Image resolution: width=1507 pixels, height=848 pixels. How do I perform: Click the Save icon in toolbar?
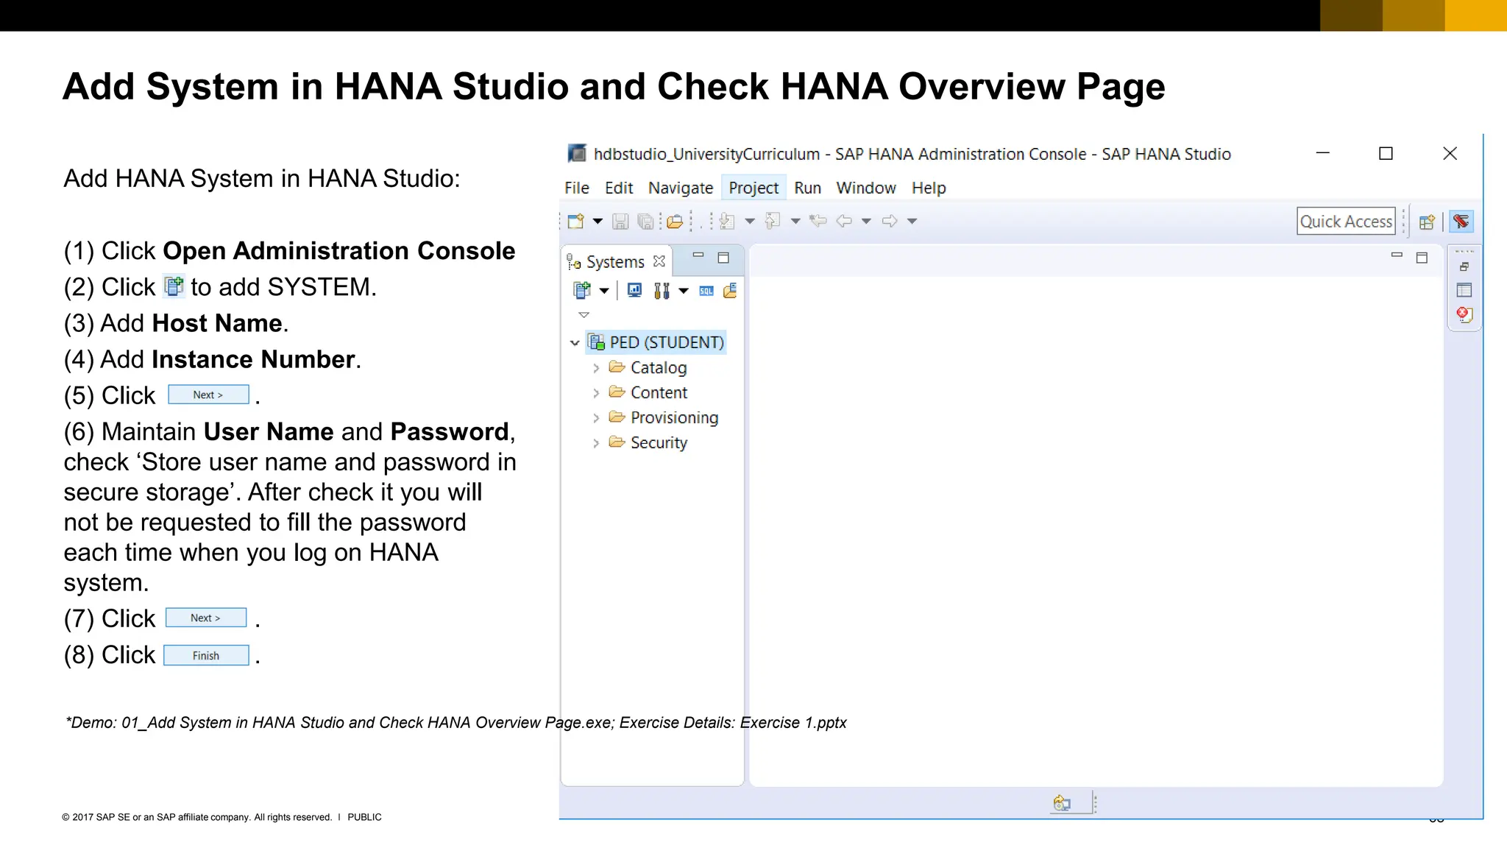click(x=620, y=221)
